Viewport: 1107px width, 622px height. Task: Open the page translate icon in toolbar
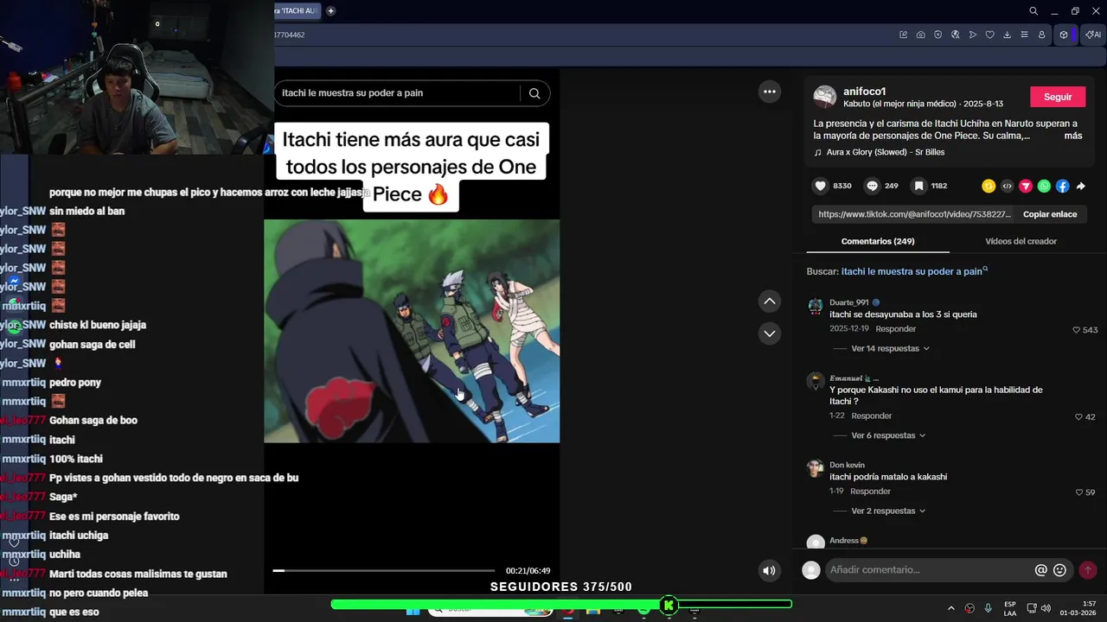pyautogui.click(x=956, y=35)
